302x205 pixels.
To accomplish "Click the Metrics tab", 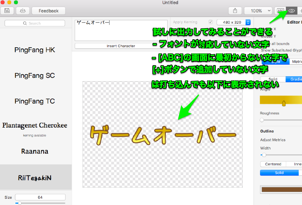I will tap(296, 62).
